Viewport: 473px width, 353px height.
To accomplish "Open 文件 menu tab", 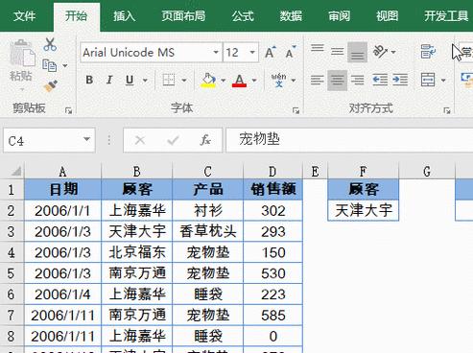I will click(24, 16).
